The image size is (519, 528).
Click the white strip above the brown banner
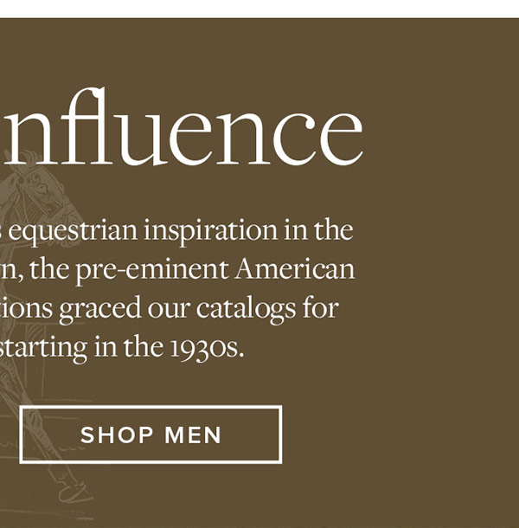click(x=259, y=9)
